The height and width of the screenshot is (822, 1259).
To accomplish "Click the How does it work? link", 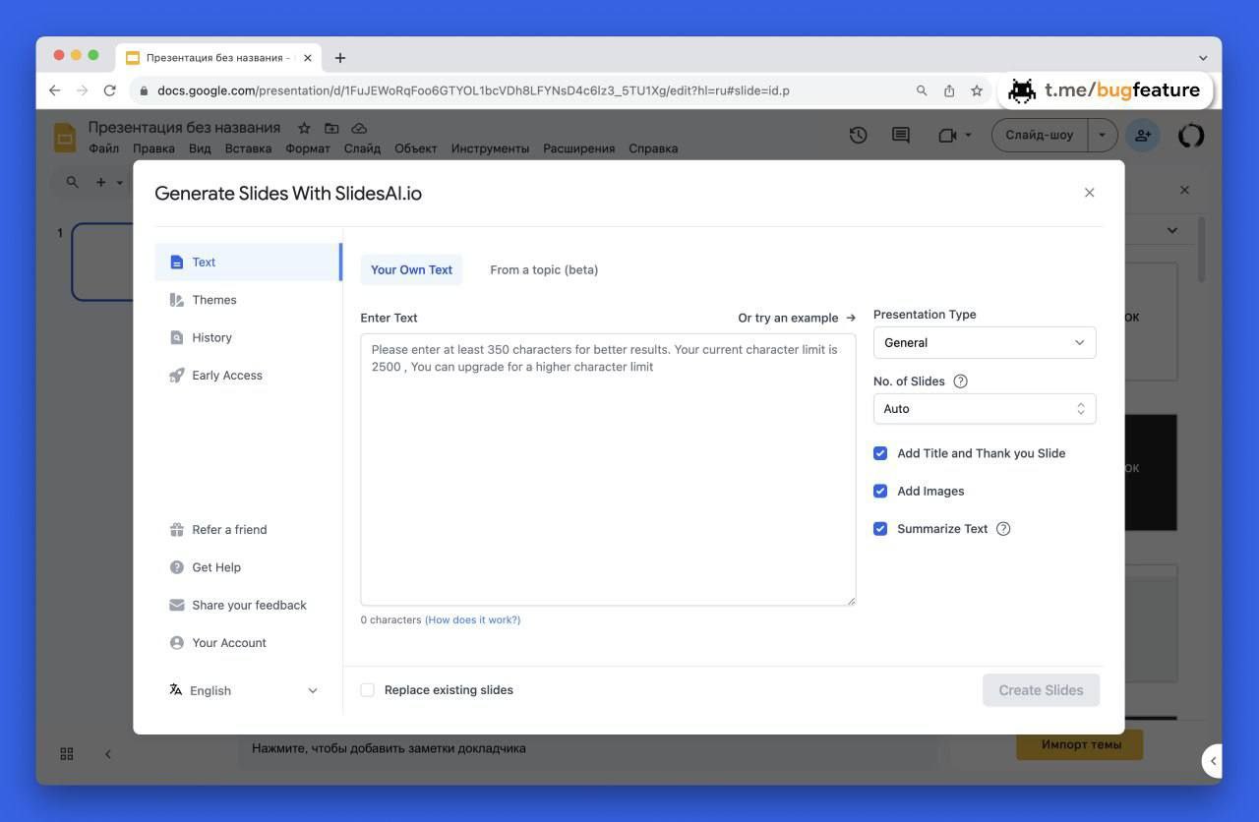I will pyautogui.click(x=472, y=620).
